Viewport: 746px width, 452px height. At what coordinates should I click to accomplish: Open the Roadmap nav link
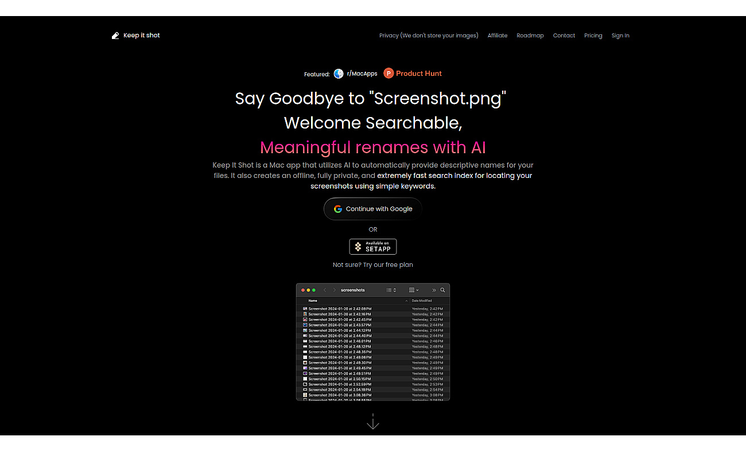click(x=530, y=36)
